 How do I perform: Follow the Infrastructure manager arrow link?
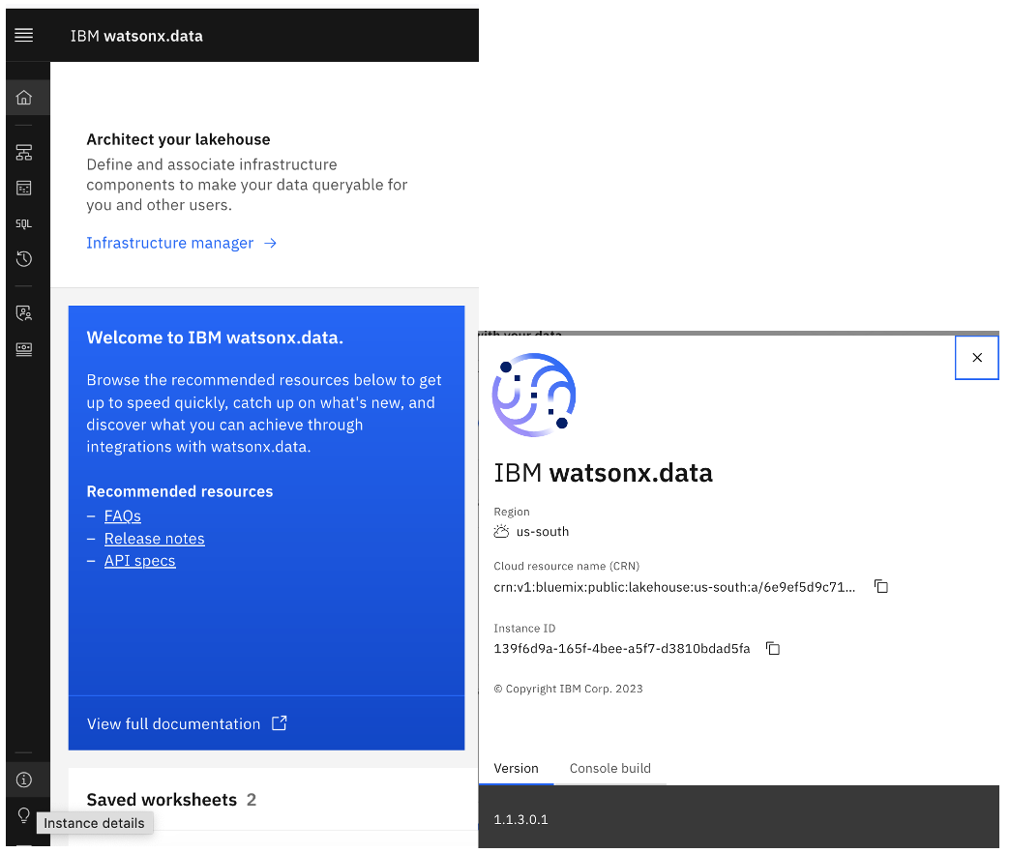[x=181, y=243]
